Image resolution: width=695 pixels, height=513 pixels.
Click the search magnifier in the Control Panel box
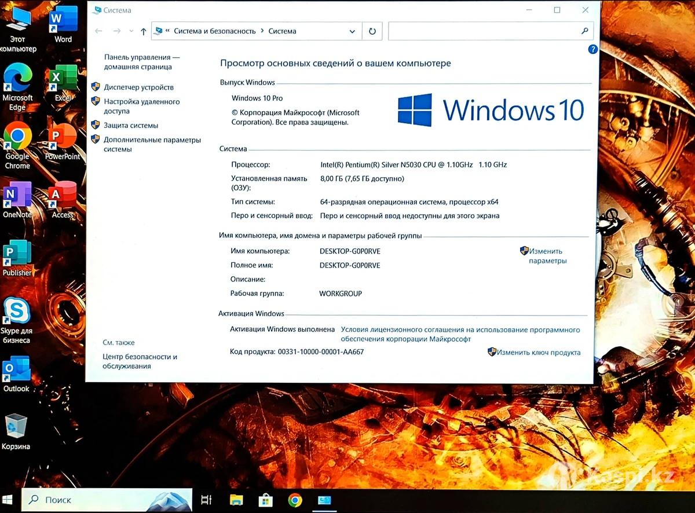pyautogui.click(x=584, y=31)
